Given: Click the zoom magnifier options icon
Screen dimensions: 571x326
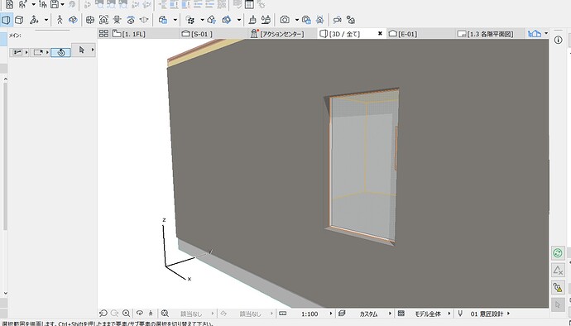Looking at the screenshot, I should [165, 314].
